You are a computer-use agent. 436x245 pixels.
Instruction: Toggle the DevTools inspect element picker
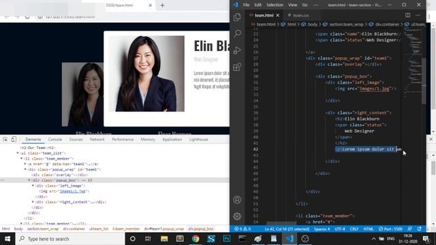click(x=5, y=139)
